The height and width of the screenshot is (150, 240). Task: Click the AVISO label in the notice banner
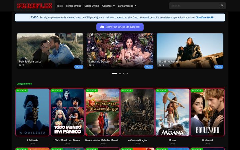pos(34,17)
